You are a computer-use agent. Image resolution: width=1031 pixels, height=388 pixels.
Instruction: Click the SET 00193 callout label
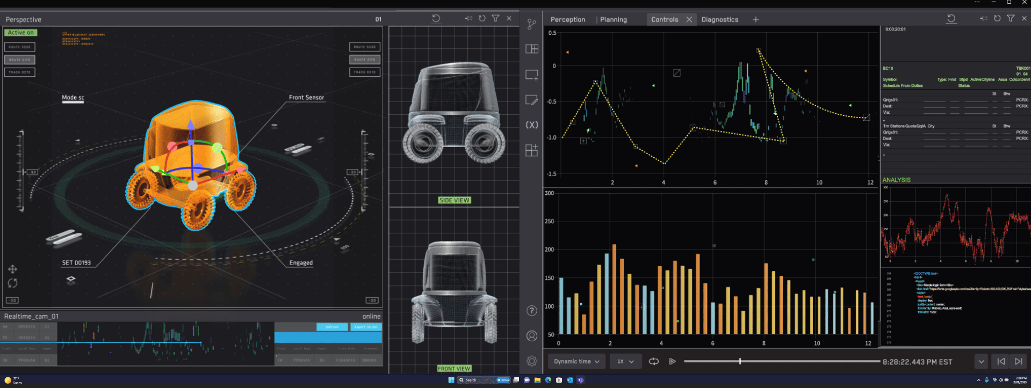[76, 263]
